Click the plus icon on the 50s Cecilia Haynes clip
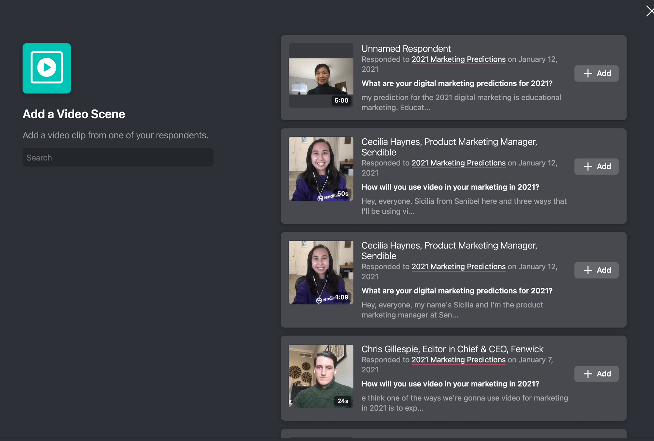 (588, 166)
